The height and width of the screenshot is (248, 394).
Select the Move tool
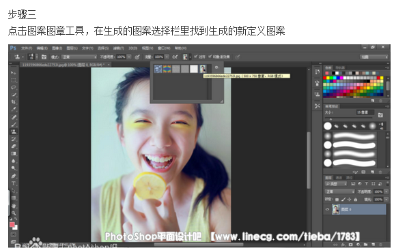coord(14,73)
